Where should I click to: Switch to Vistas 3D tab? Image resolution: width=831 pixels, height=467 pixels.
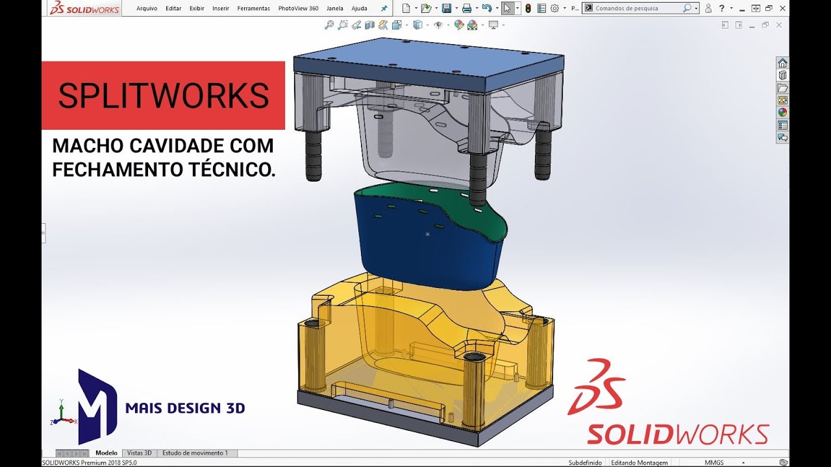(x=140, y=453)
